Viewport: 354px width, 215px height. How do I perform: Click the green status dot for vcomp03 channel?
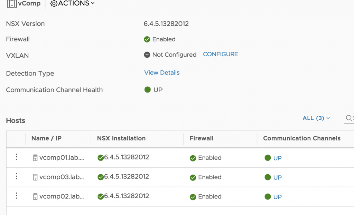click(268, 177)
